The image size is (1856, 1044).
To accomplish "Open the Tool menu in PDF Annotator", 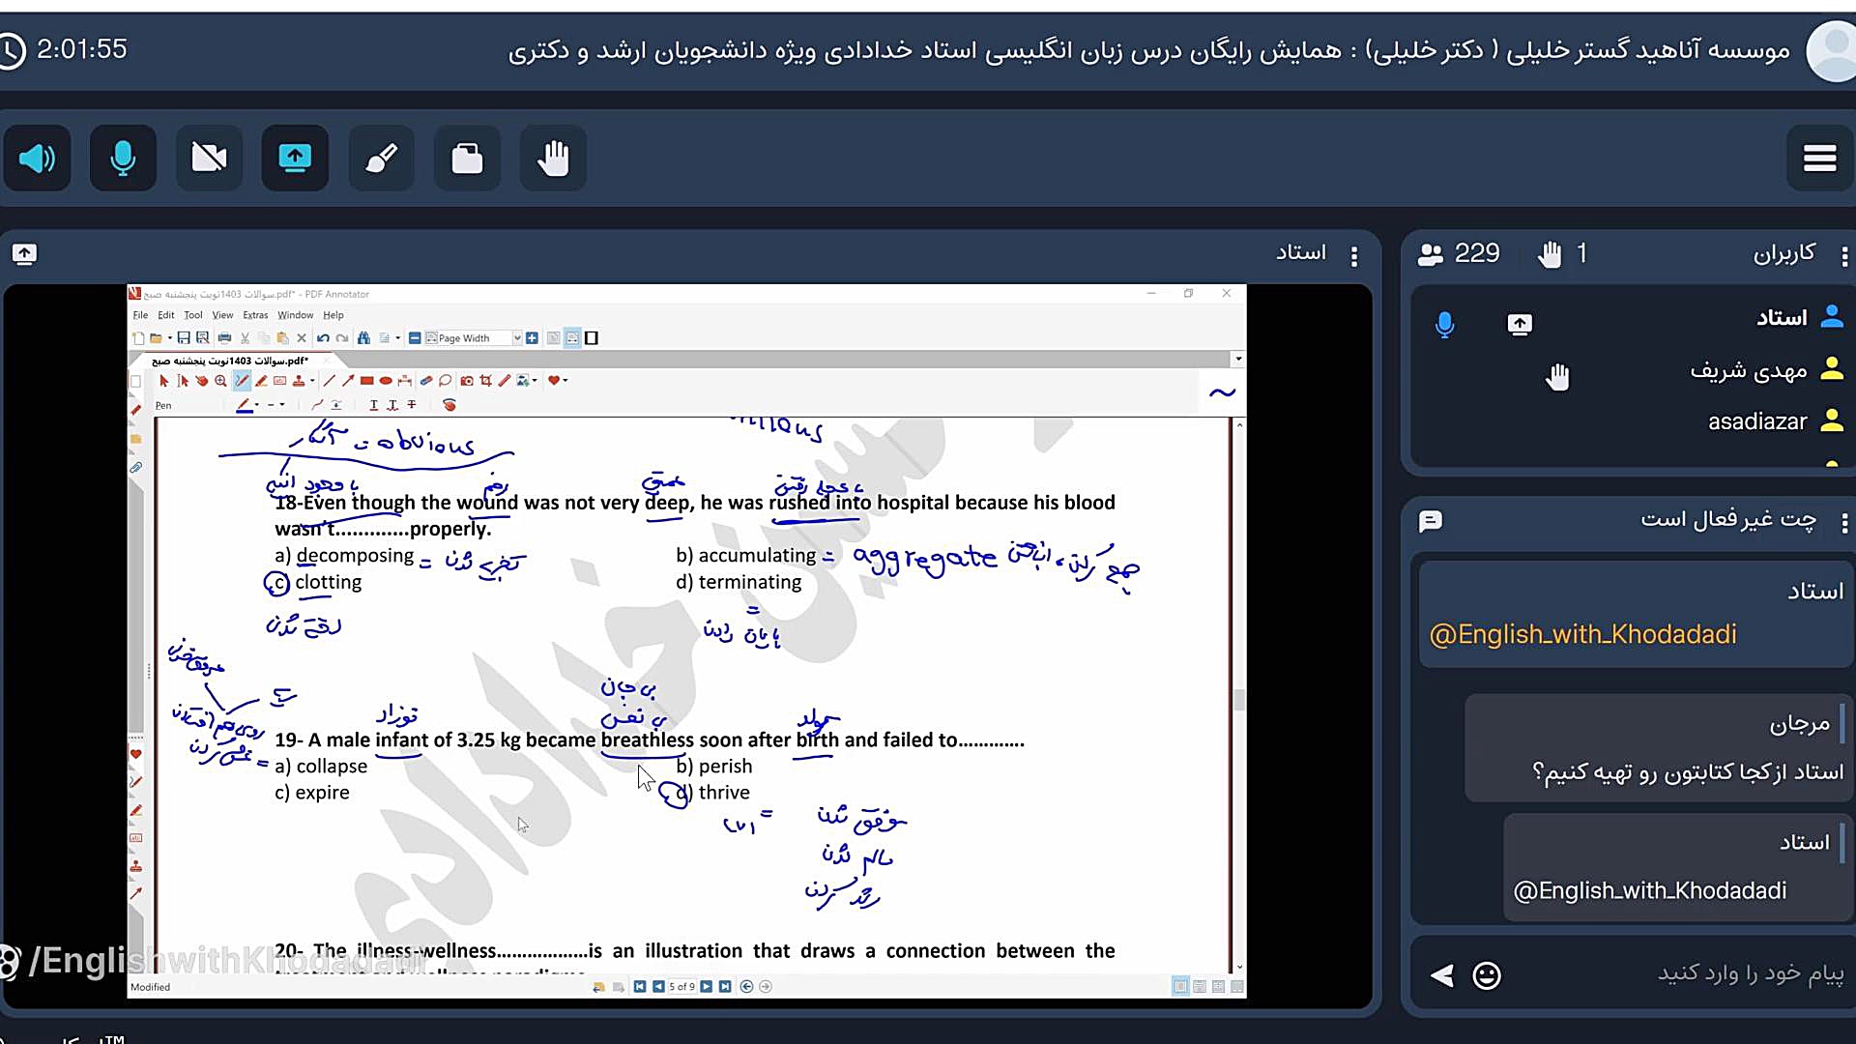I will [193, 315].
